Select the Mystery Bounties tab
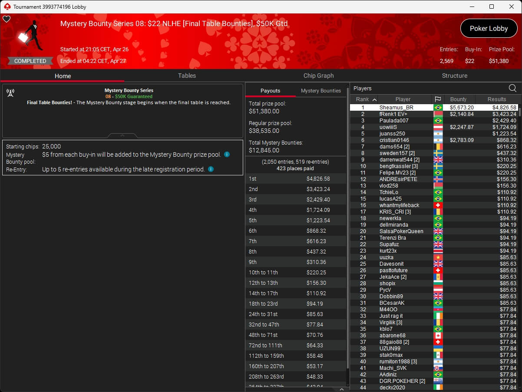Viewport: 522px width, 392px height. click(320, 91)
